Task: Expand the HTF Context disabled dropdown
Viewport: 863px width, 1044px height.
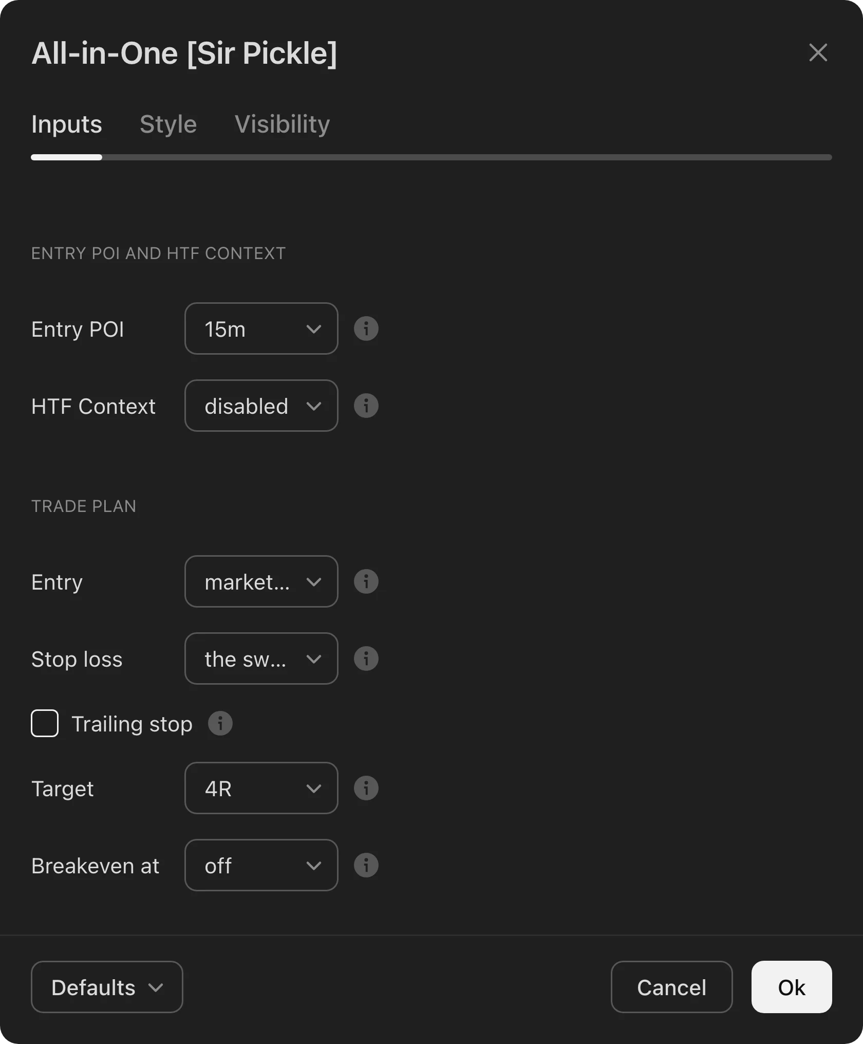Action: (261, 406)
